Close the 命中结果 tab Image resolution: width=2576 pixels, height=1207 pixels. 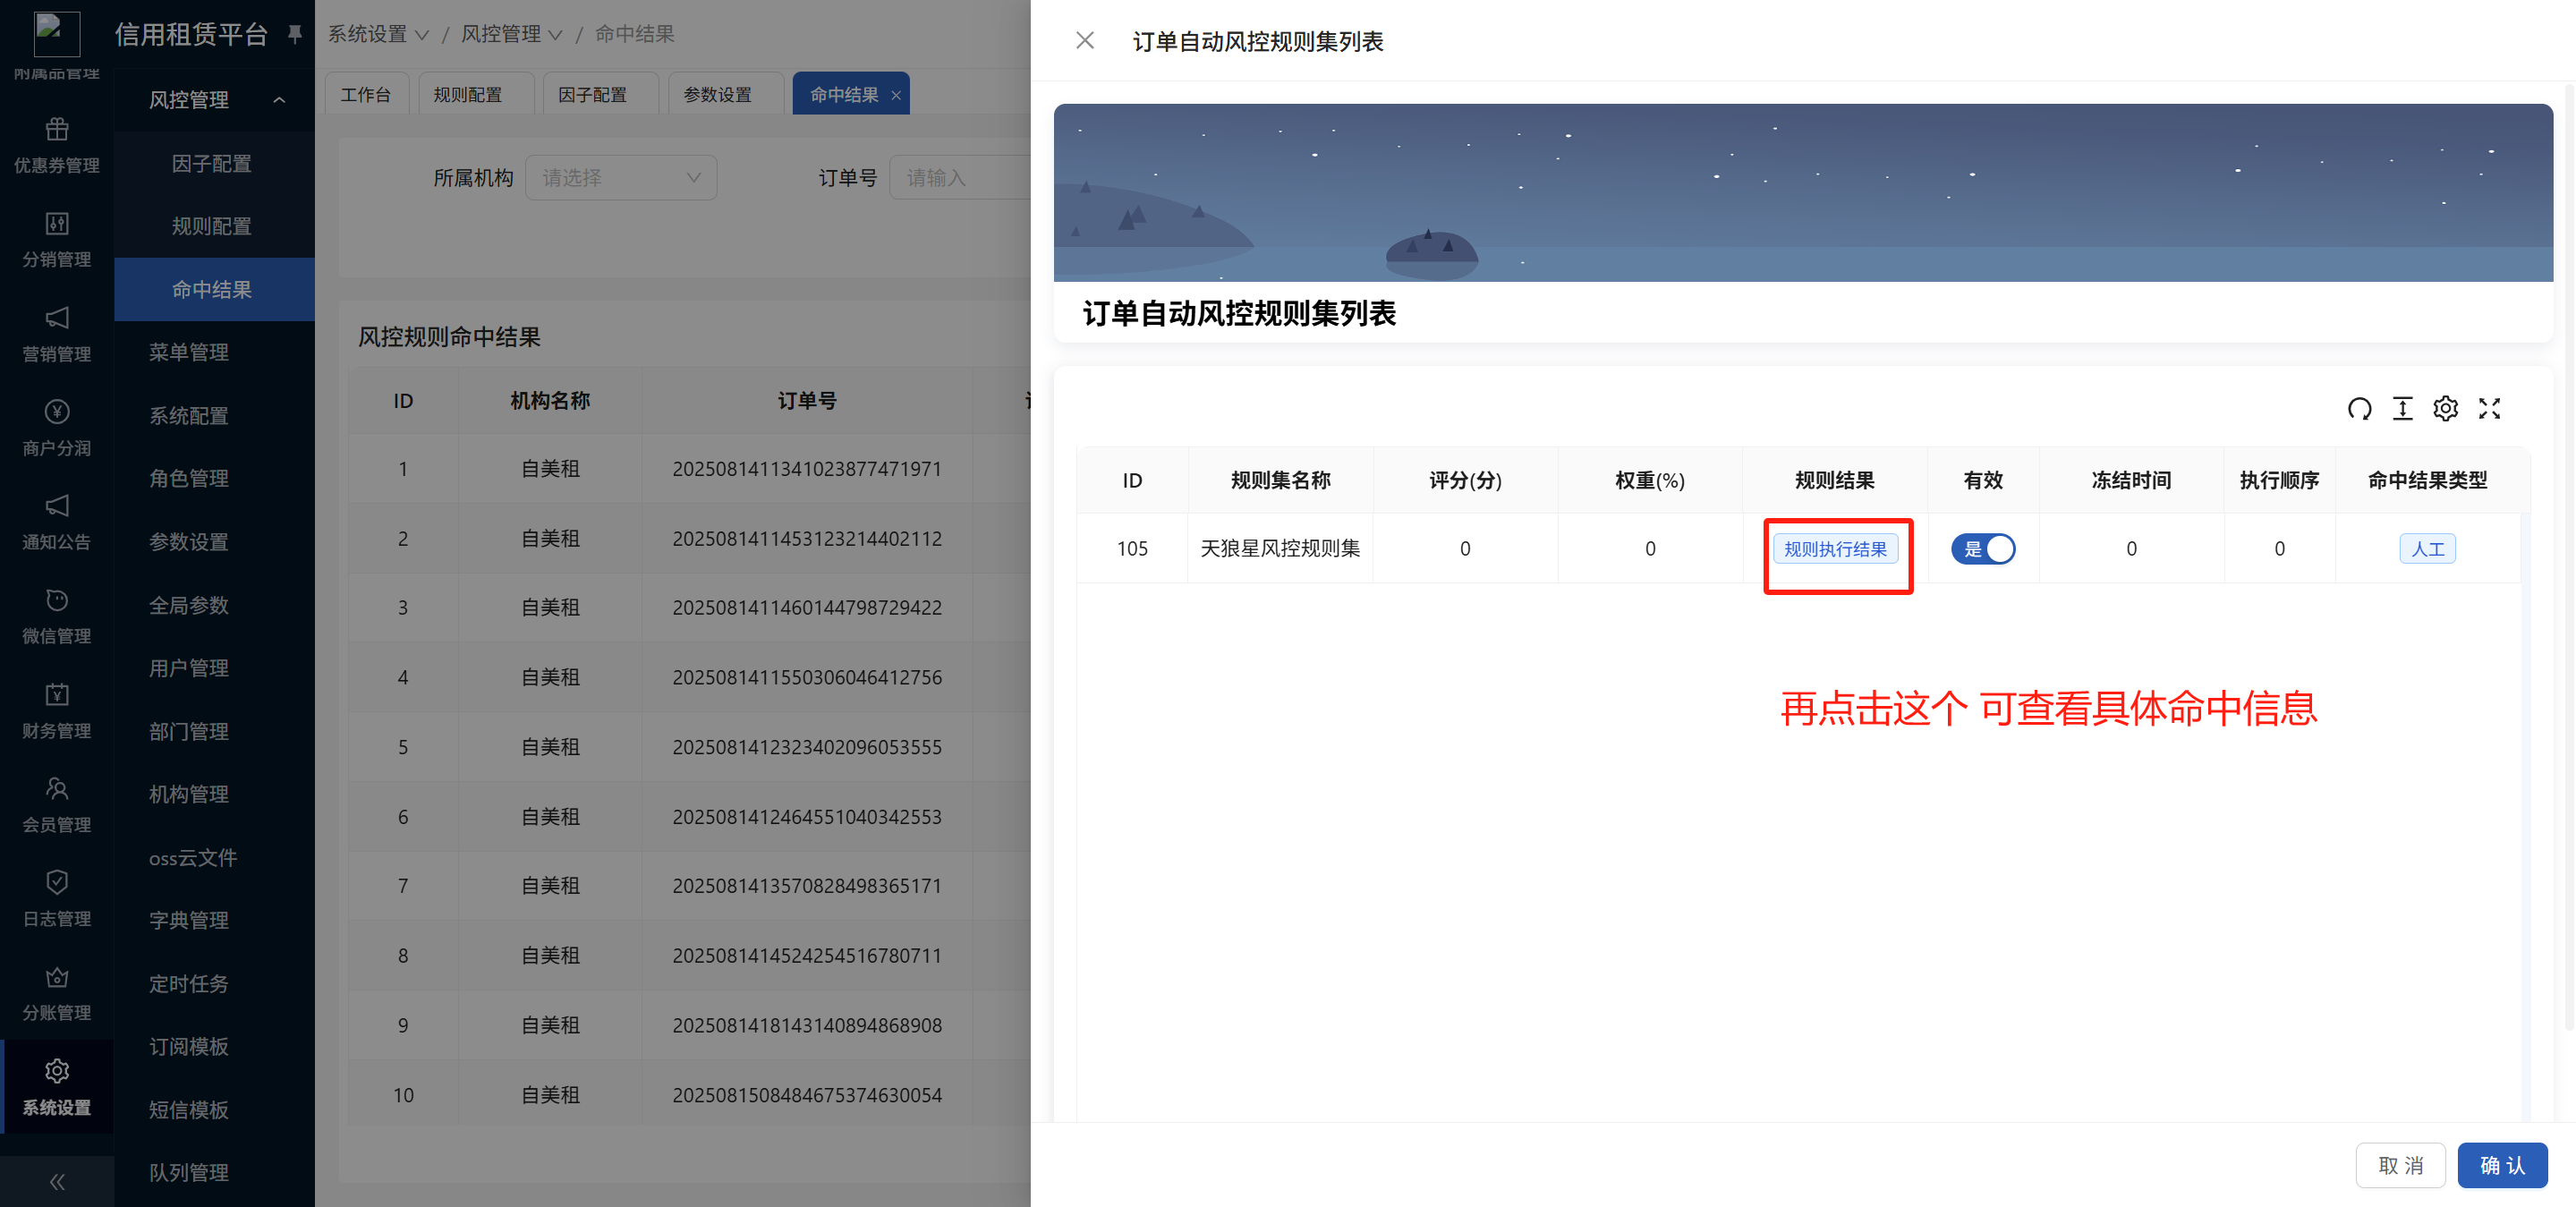[896, 95]
